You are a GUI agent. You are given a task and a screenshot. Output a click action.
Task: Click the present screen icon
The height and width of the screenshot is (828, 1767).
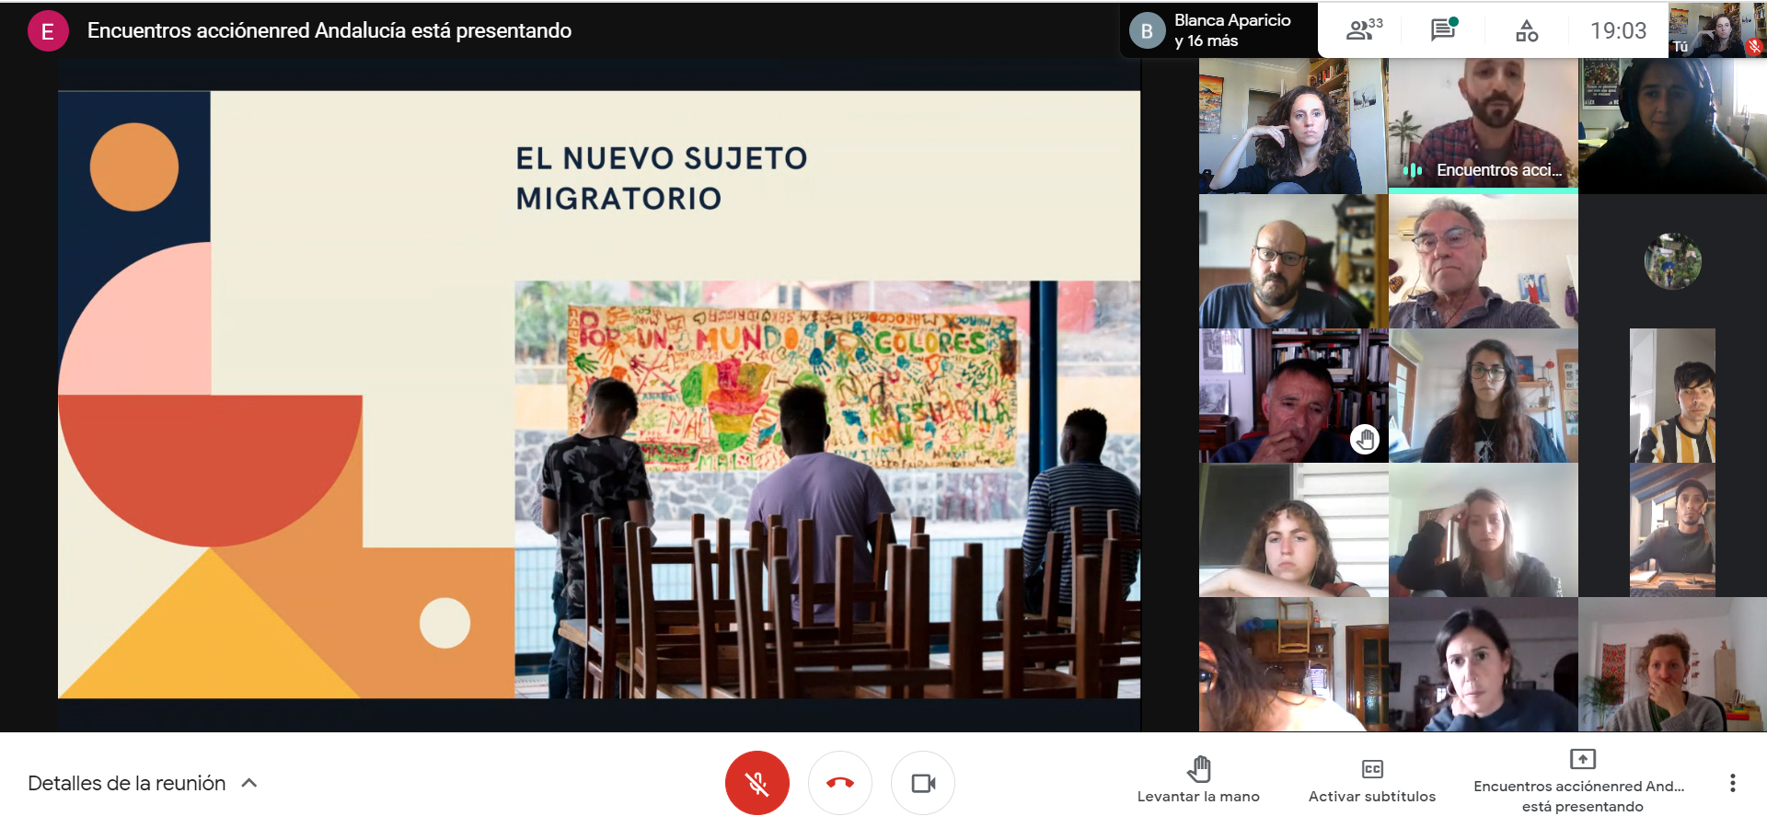[1582, 759]
